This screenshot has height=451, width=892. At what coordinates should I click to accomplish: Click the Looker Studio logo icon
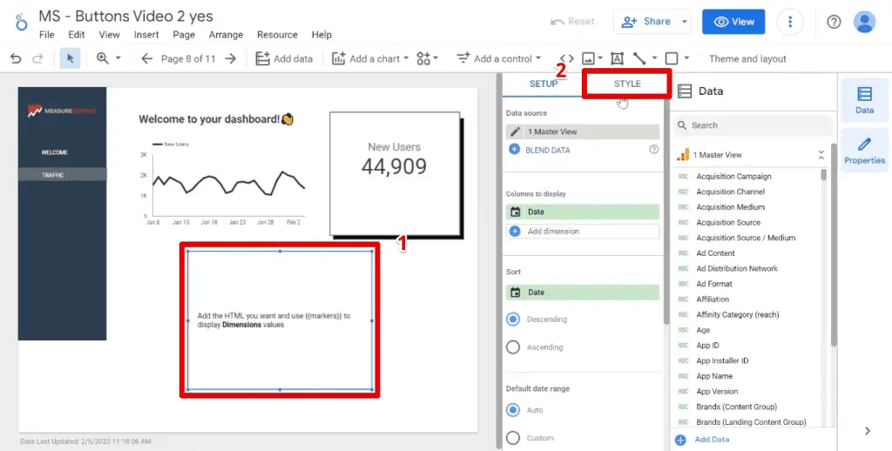click(x=22, y=23)
